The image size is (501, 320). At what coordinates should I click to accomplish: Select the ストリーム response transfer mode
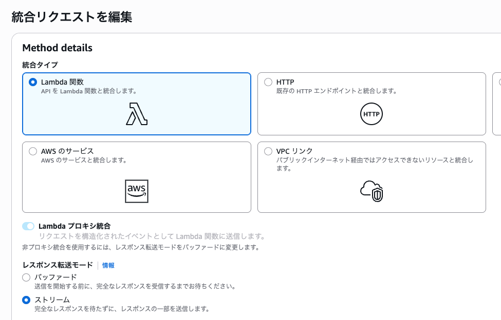pos(26,300)
